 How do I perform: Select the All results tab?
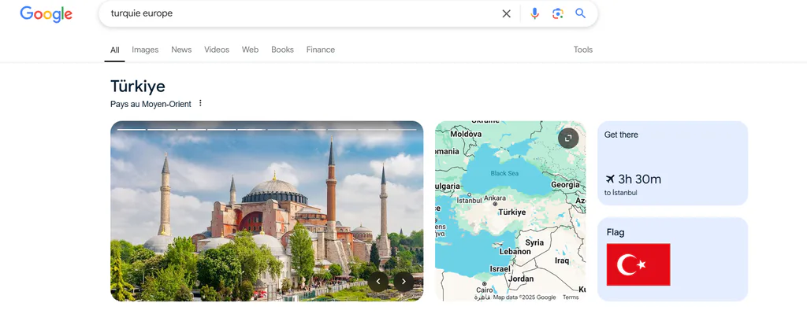(115, 50)
